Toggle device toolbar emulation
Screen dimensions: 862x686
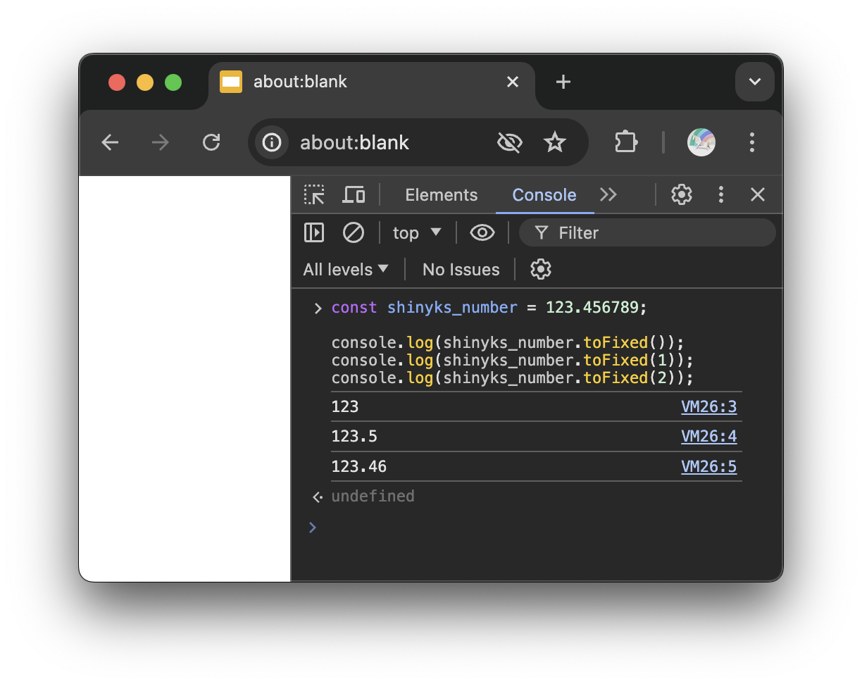click(354, 195)
